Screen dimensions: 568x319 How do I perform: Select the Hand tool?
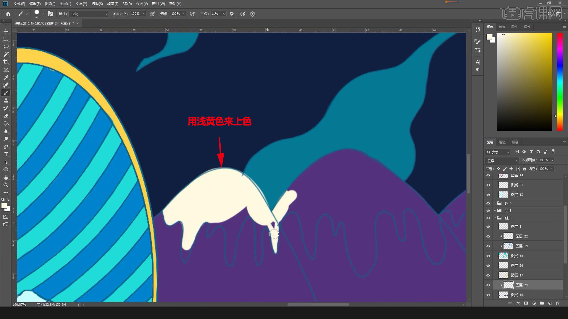pos(6,177)
